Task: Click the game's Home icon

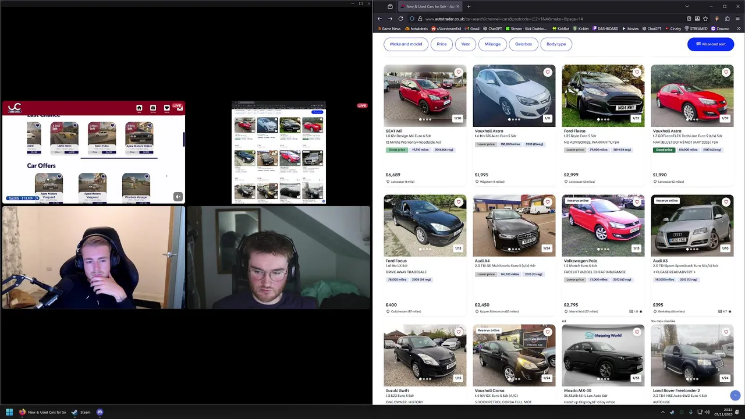Action: pos(139,108)
